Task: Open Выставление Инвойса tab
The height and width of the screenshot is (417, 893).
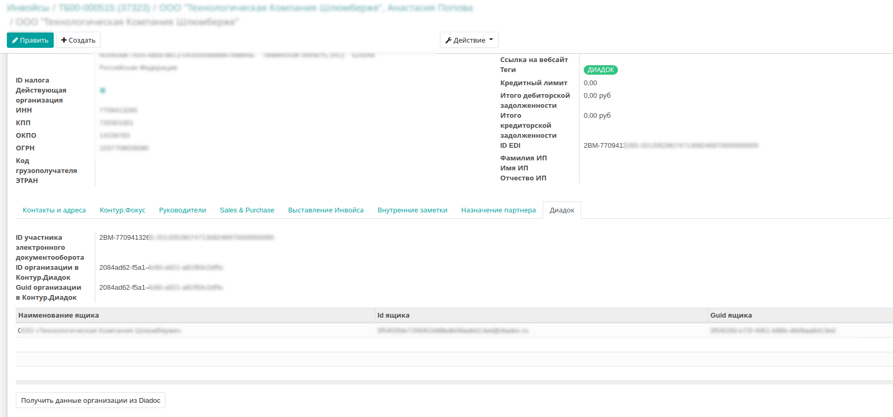Action: pyautogui.click(x=326, y=210)
